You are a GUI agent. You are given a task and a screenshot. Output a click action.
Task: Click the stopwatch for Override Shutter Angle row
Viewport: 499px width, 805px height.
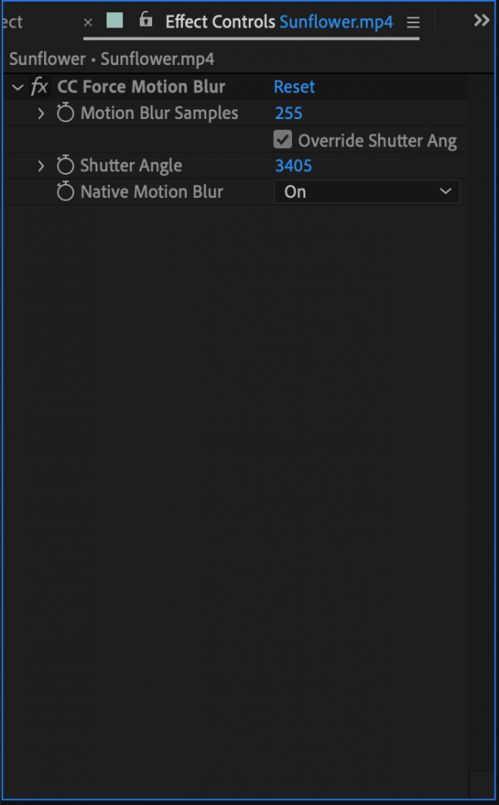pos(65,140)
